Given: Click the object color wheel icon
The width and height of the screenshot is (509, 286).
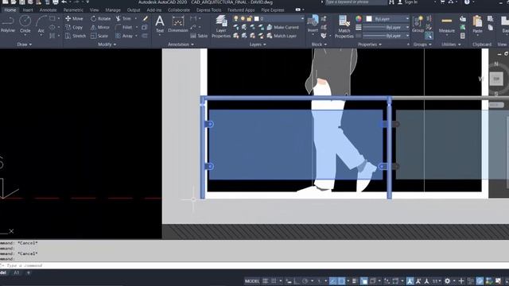Looking at the screenshot, I should coord(359,19).
